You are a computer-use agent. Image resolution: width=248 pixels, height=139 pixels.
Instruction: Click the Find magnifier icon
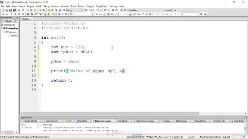click(x=40, y=10)
